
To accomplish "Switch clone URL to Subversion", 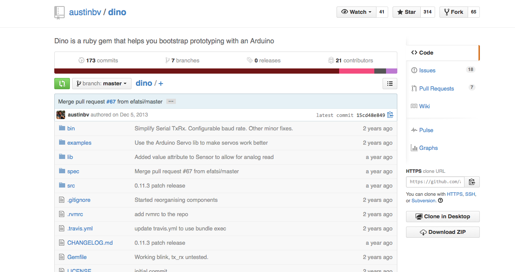I will tap(423, 201).
